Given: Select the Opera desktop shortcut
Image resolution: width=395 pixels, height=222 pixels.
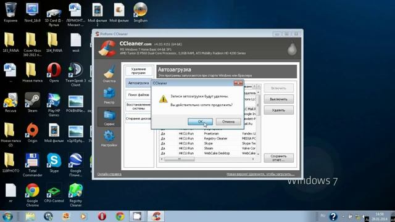Looking at the screenshot, I should (x=54, y=73).
